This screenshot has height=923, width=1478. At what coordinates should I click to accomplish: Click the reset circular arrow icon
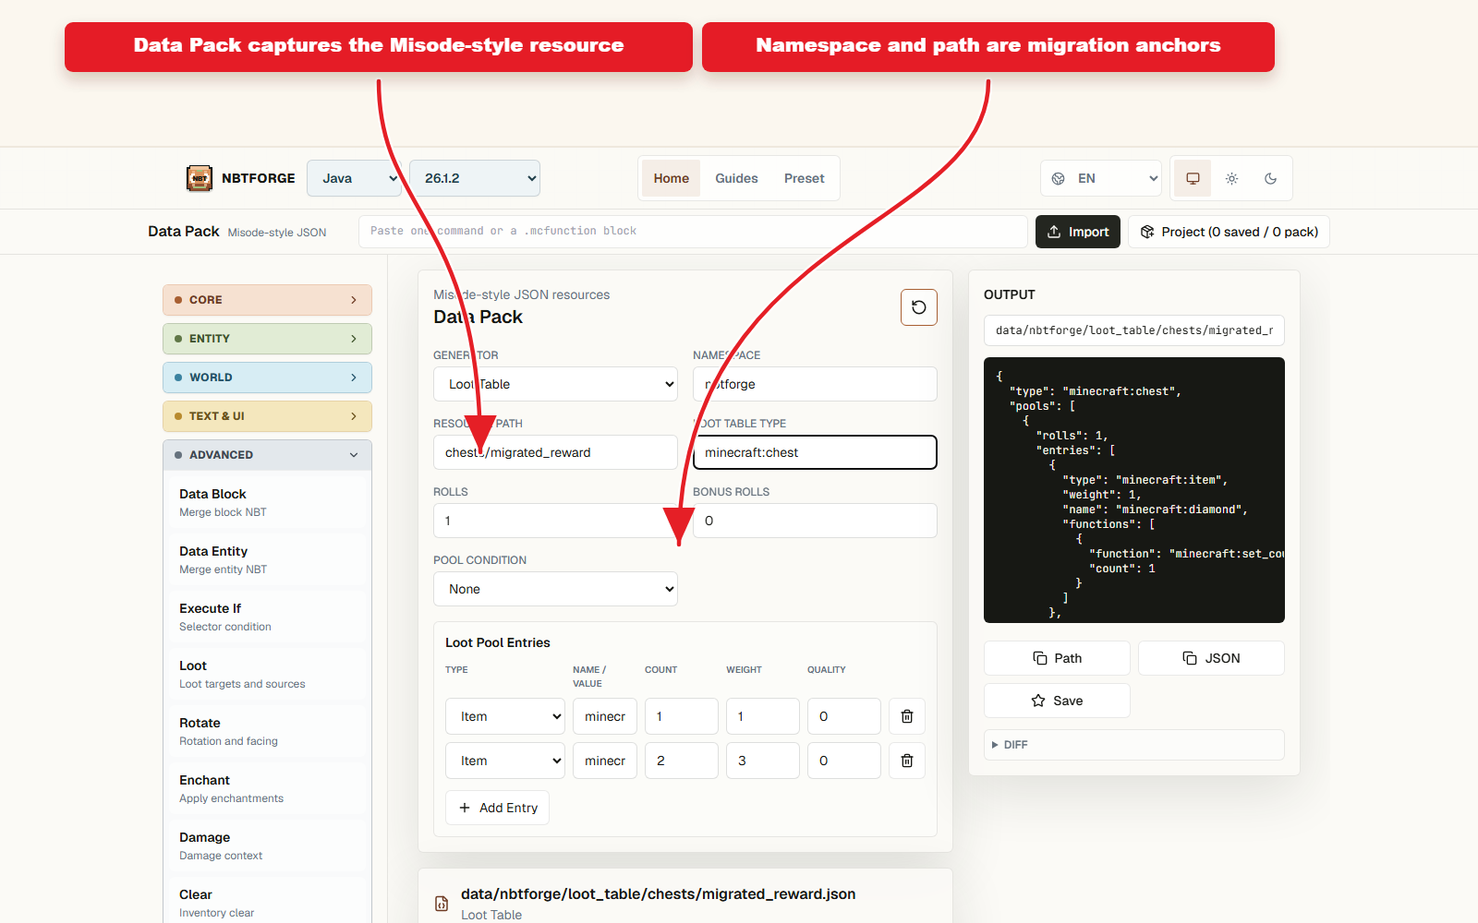point(919,307)
